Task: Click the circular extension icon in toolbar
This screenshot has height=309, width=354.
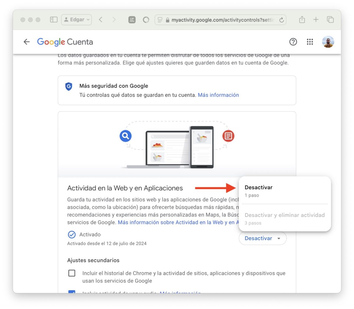Action: coord(146,20)
